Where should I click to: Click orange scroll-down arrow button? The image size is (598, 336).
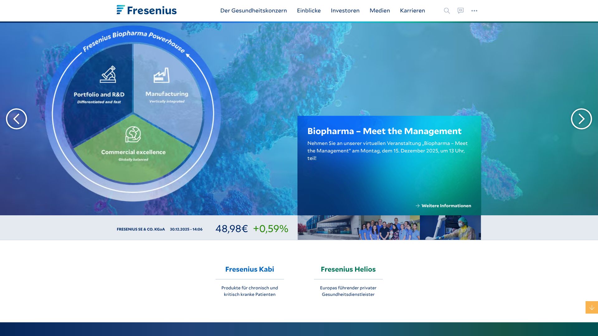click(591, 307)
